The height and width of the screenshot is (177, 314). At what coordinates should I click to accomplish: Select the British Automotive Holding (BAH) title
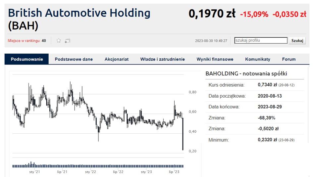79,19
